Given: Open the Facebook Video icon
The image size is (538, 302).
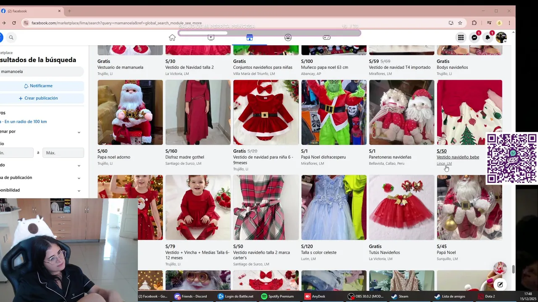Looking at the screenshot, I should coord(211,38).
